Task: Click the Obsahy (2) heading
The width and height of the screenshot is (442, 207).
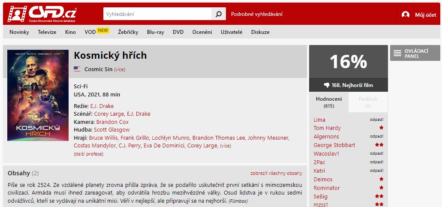Action: [23, 173]
